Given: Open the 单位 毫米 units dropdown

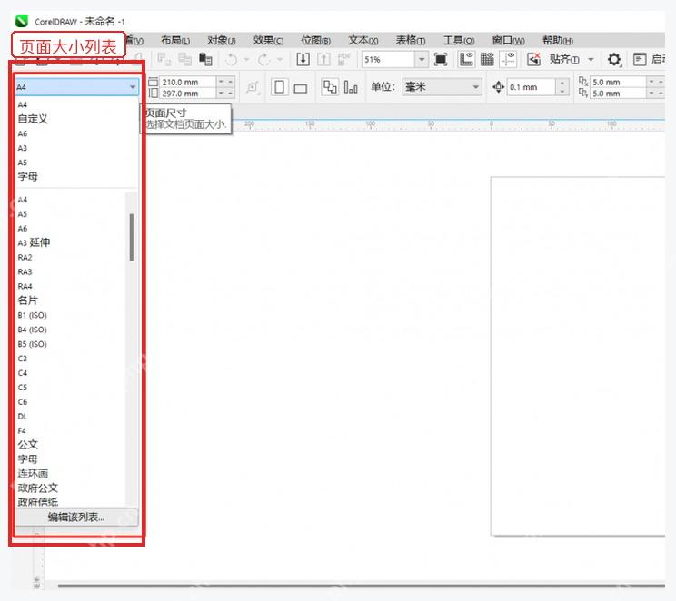Looking at the screenshot, I should pyautogui.click(x=442, y=86).
